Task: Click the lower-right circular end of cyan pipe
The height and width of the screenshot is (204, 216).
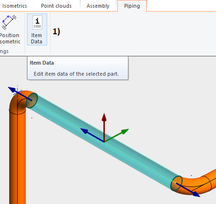Action: [x=177, y=183]
